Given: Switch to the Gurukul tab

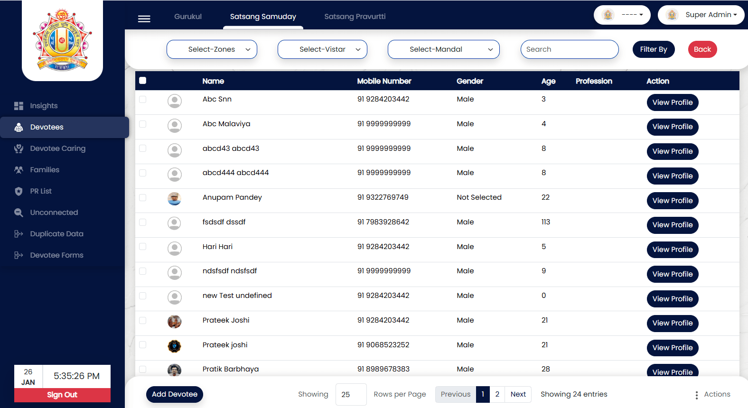Looking at the screenshot, I should [x=188, y=17].
